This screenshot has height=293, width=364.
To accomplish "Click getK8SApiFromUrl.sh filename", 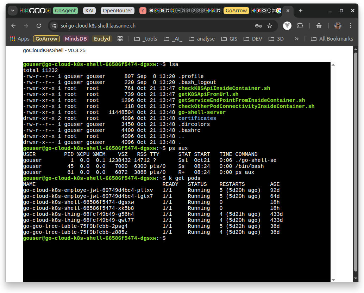I will 208,94.
